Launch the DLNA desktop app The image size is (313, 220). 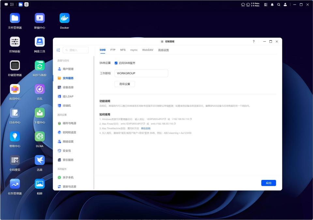tap(39, 137)
